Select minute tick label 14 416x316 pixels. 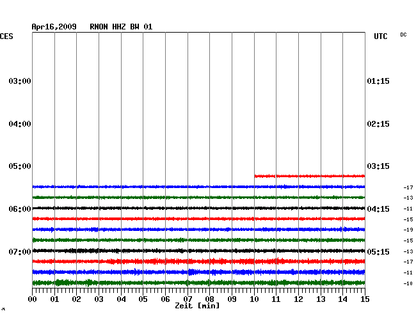tap(342, 299)
